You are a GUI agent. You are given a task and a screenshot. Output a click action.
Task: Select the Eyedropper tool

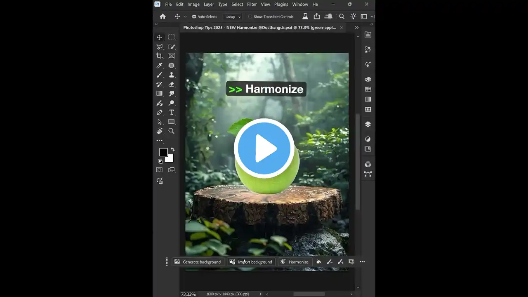click(159, 66)
